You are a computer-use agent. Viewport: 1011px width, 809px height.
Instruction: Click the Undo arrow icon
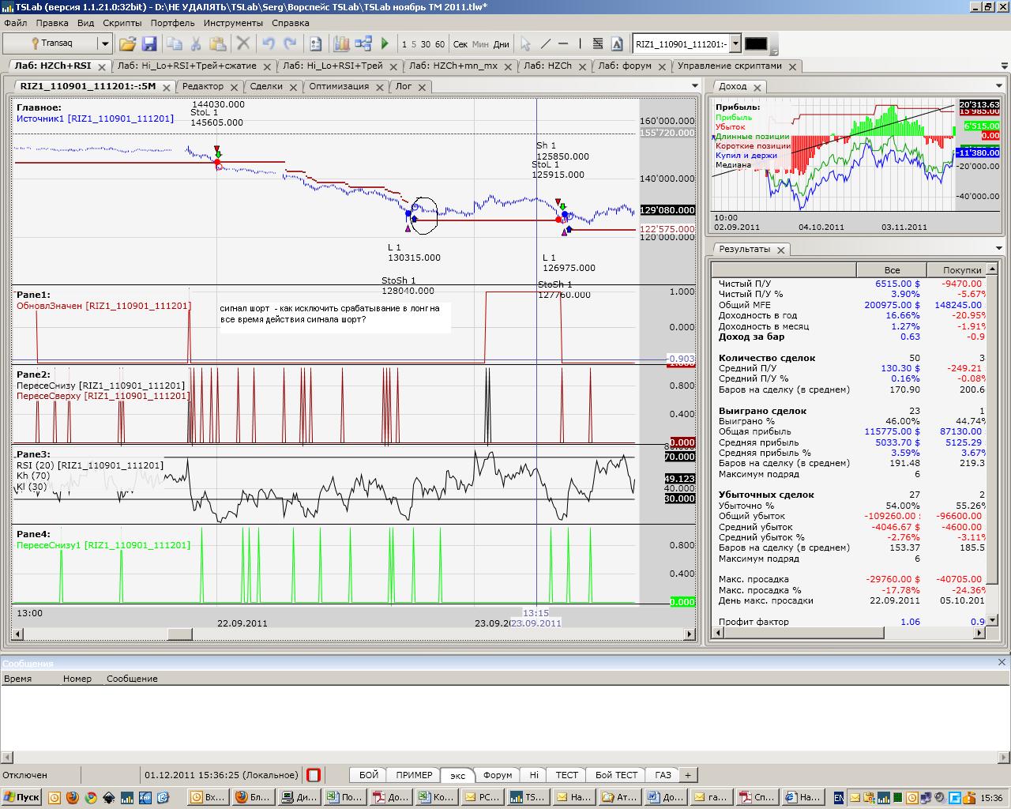(x=269, y=44)
